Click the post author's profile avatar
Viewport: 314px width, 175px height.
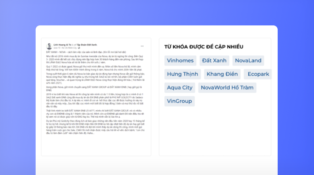point(49,46)
